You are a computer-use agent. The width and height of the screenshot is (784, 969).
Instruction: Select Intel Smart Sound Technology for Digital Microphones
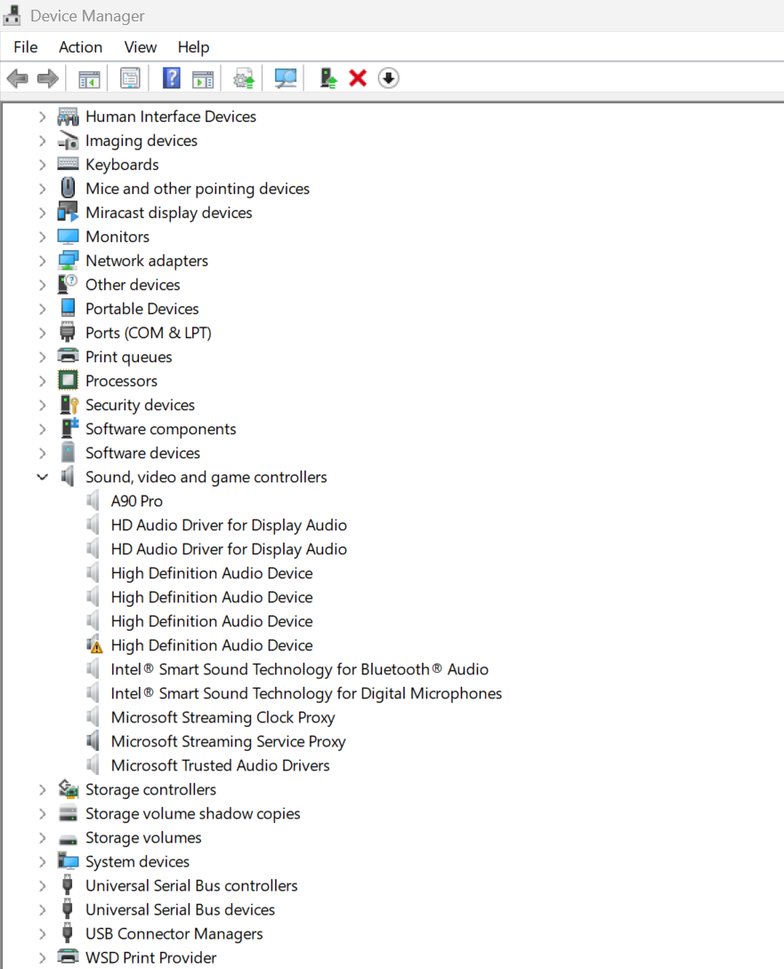(x=306, y=692)
